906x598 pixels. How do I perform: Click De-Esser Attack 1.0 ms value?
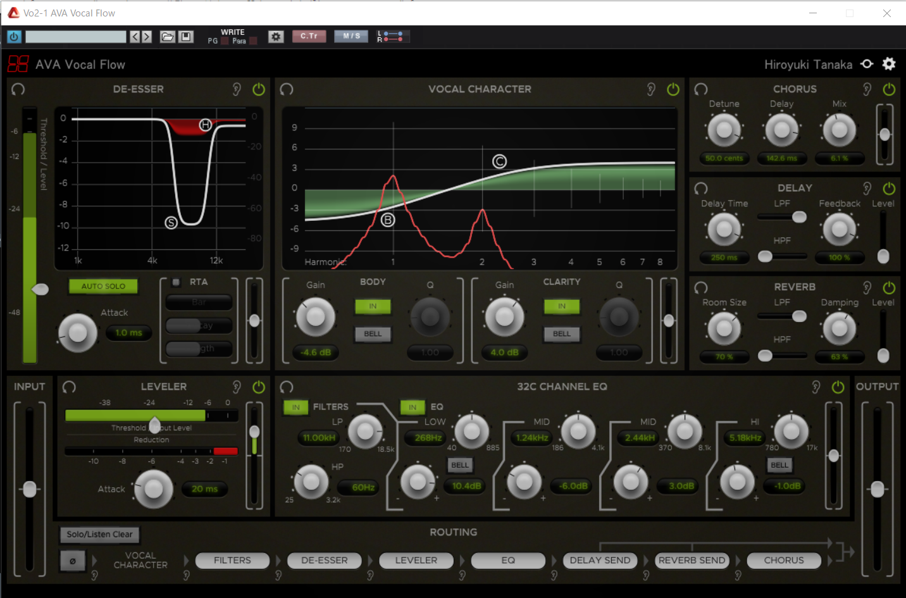(x=128, y=333)
